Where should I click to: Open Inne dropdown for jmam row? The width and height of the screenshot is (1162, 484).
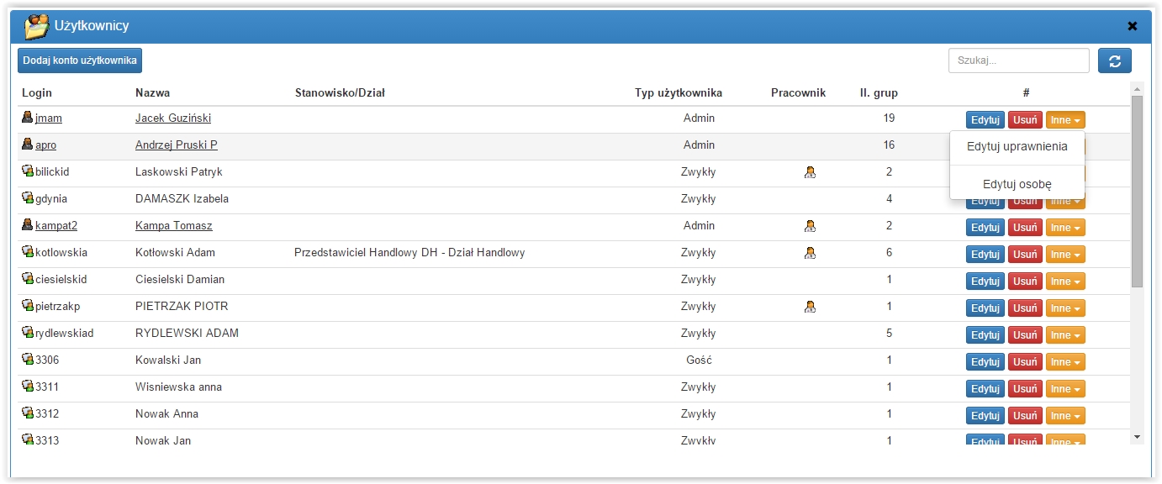pyautogui.click(x=1065, y=120)
